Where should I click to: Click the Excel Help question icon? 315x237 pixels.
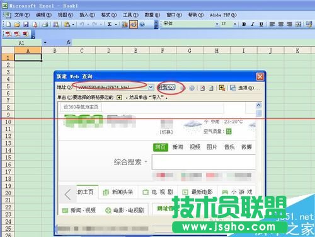[x=142, y=25]
